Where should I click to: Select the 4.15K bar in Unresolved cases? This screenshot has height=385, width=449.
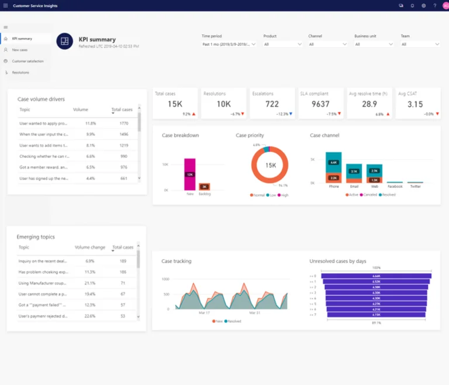click(x=377, y=315)
